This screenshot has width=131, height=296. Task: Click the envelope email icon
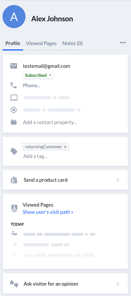[14, 66]
